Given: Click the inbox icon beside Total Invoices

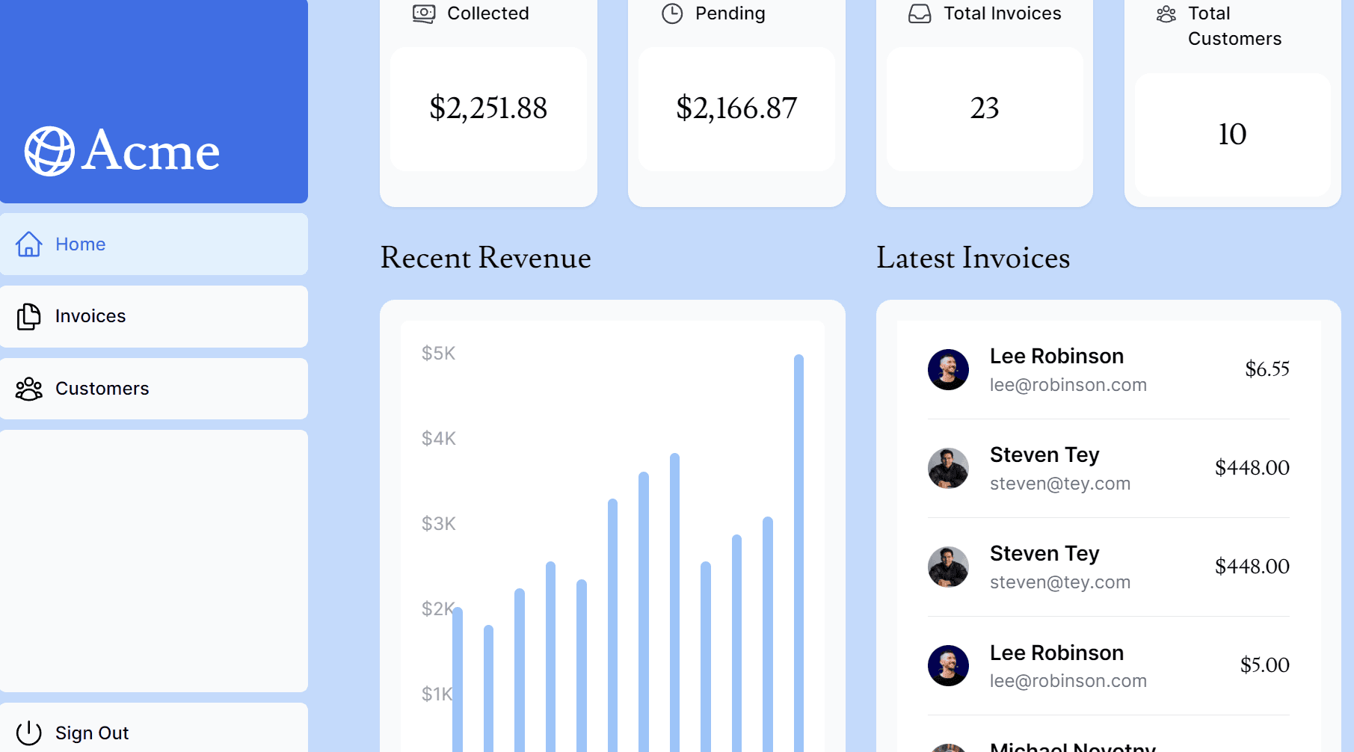Looking at the screenshot, I should coord(918,13).
